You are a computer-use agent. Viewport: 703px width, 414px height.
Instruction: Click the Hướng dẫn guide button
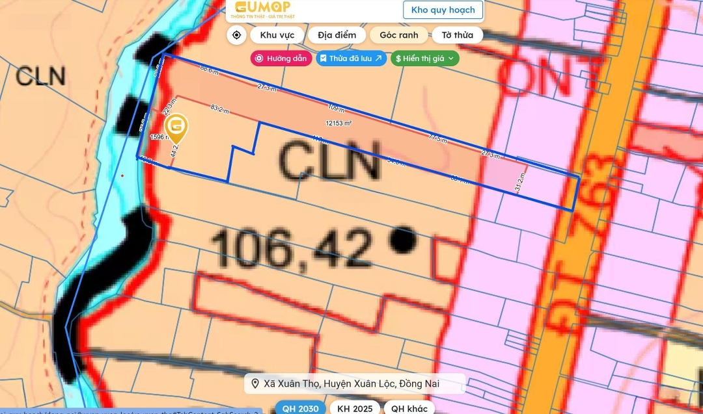pyautogui.click(x=281, y=58)
